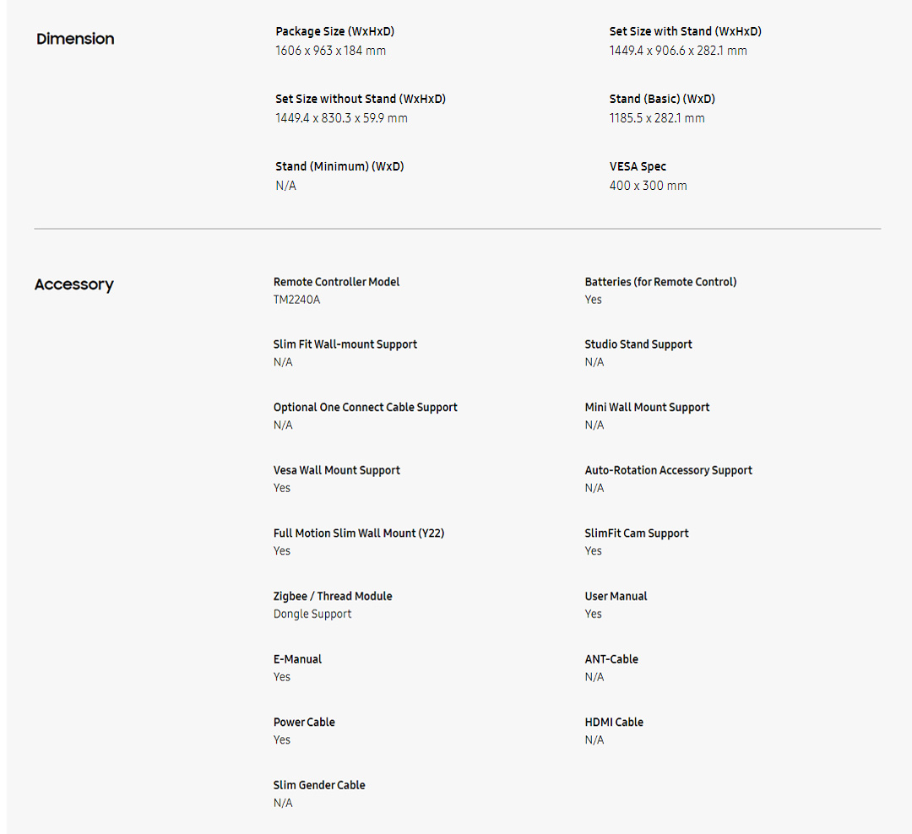Click the TM2240A model value
This screenshot has height=834, width=912.
coord(296,300)
